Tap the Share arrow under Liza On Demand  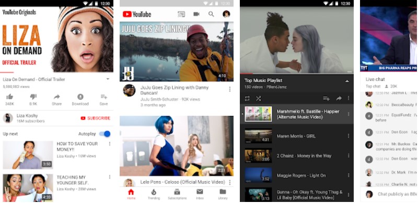(x=56, y=97)
